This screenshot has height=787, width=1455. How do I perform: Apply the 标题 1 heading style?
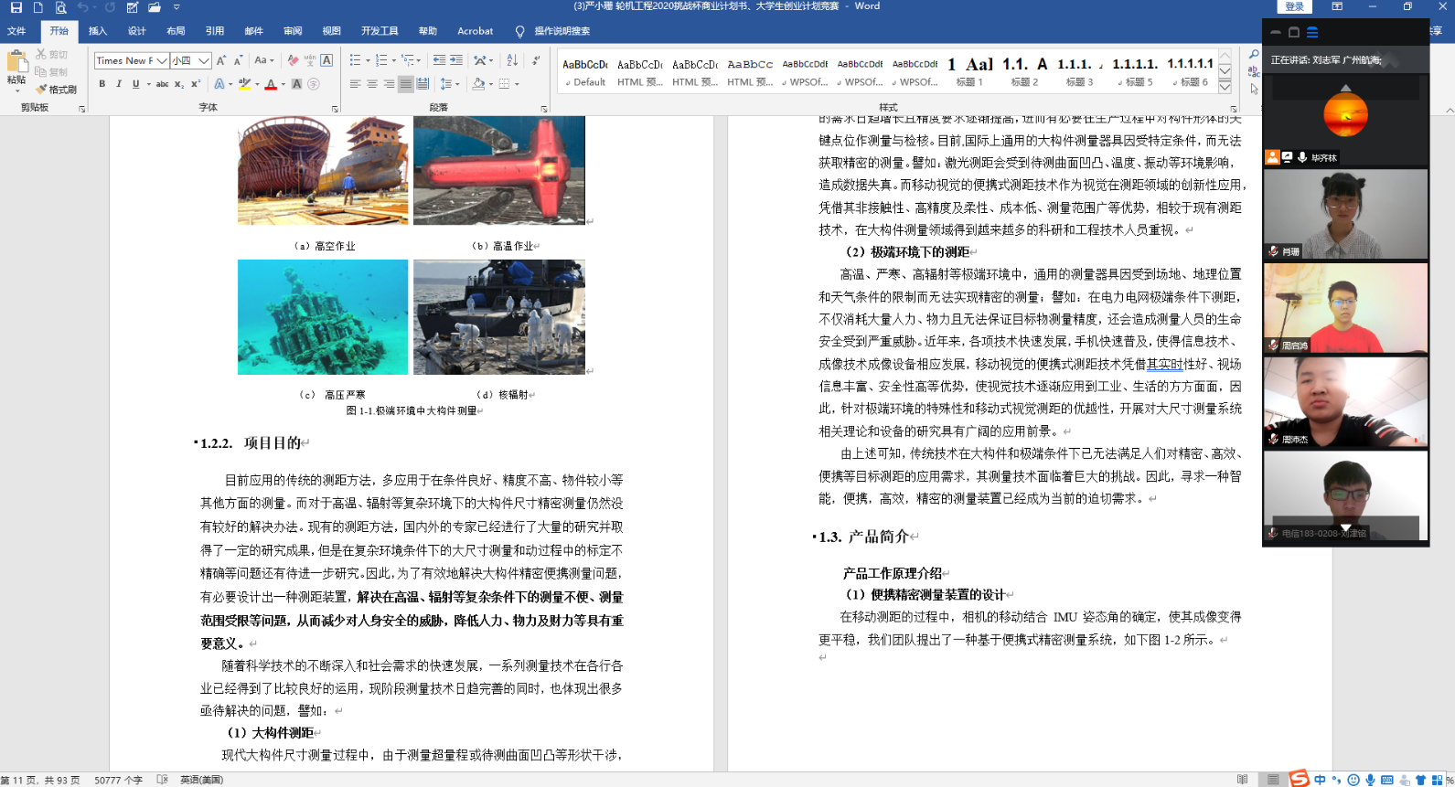[969, 71]
